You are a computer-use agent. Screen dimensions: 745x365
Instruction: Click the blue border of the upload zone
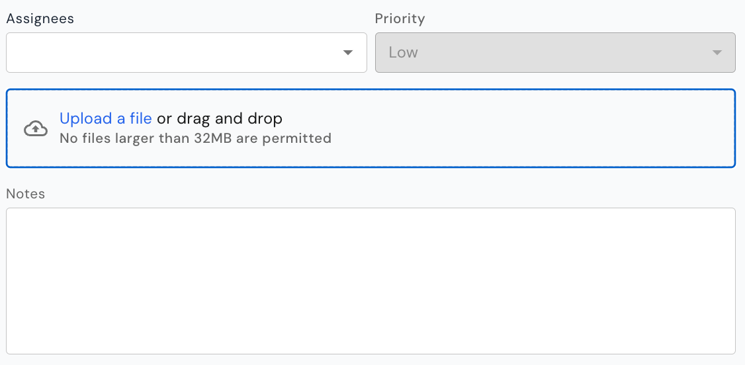pos(371,90)
